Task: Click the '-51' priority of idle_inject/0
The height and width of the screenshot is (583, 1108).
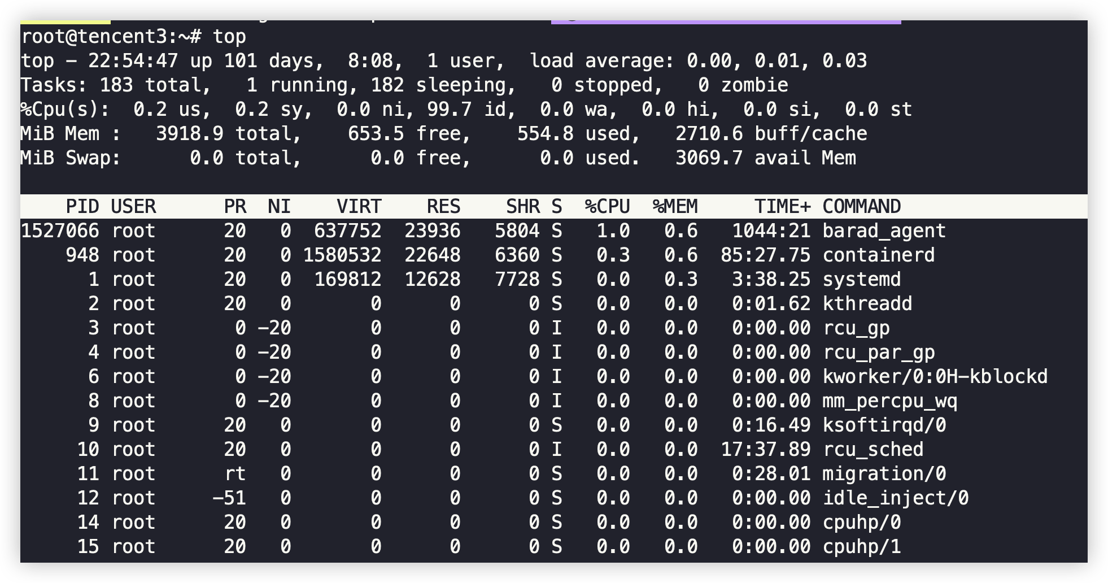Action: (229, 498)
